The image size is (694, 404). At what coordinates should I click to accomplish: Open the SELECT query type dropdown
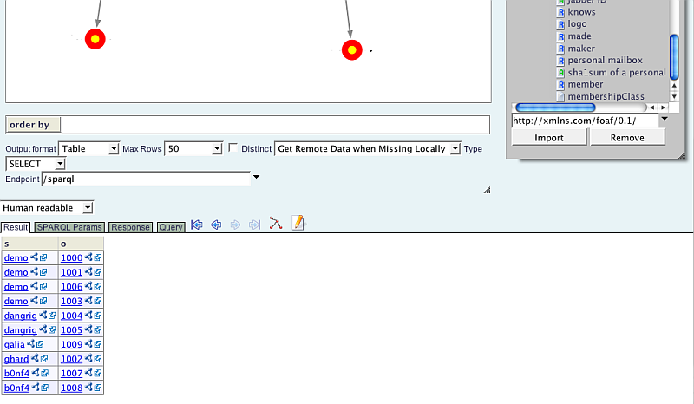coord(36,164)
